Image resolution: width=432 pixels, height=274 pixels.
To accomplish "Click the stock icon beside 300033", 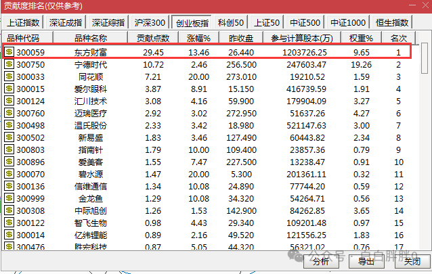I will point(9,76).
